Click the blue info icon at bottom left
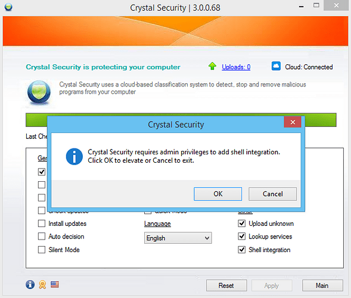This screenshot has width=351, height=298. pyautogui.click(x=30, y=284)
